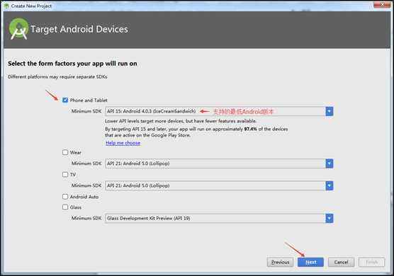Viewport: 394px width, 276px height.
Task: Click 'Lower API levels target more devices' text
Action: (x=181, y=121)
